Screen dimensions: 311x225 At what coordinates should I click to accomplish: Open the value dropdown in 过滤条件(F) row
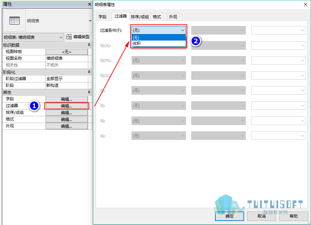[x=278, y=30]
